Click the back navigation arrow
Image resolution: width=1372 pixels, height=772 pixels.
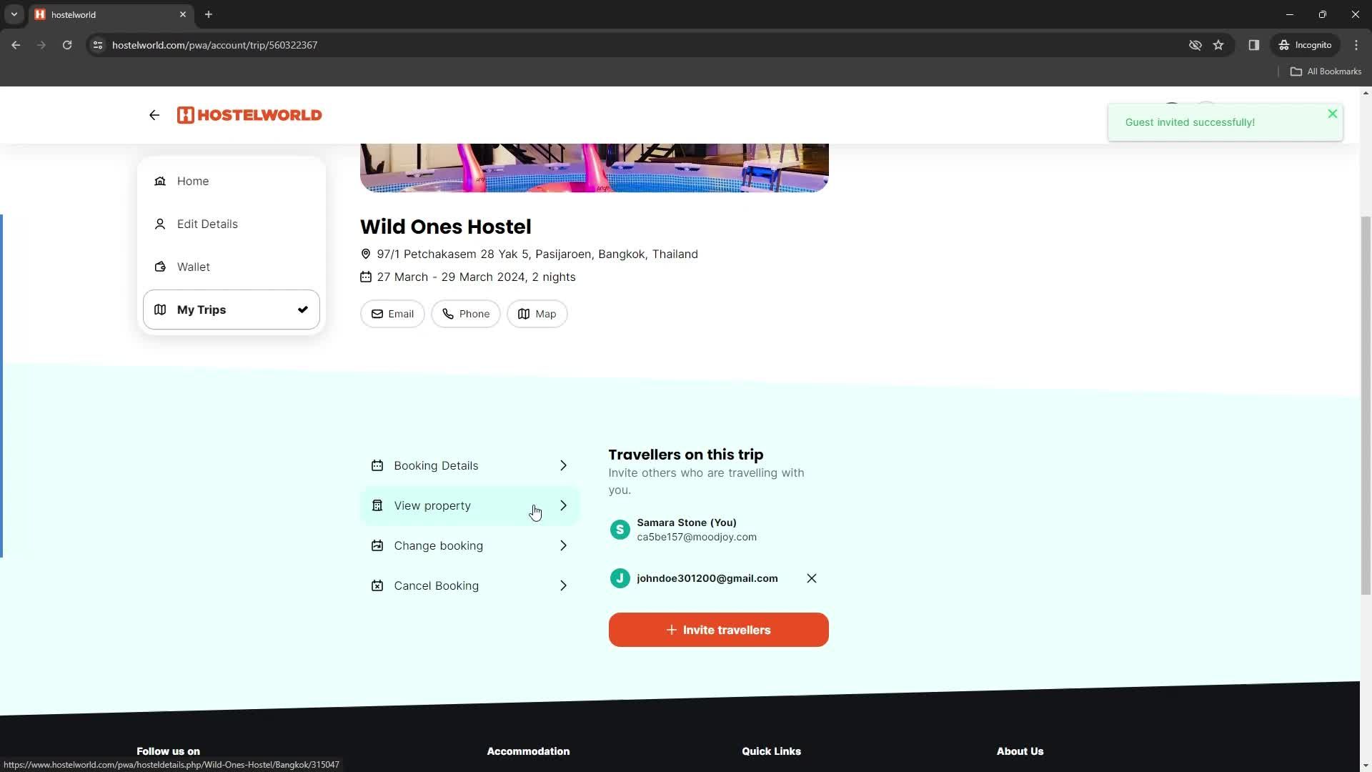click(x=154, y=115)
